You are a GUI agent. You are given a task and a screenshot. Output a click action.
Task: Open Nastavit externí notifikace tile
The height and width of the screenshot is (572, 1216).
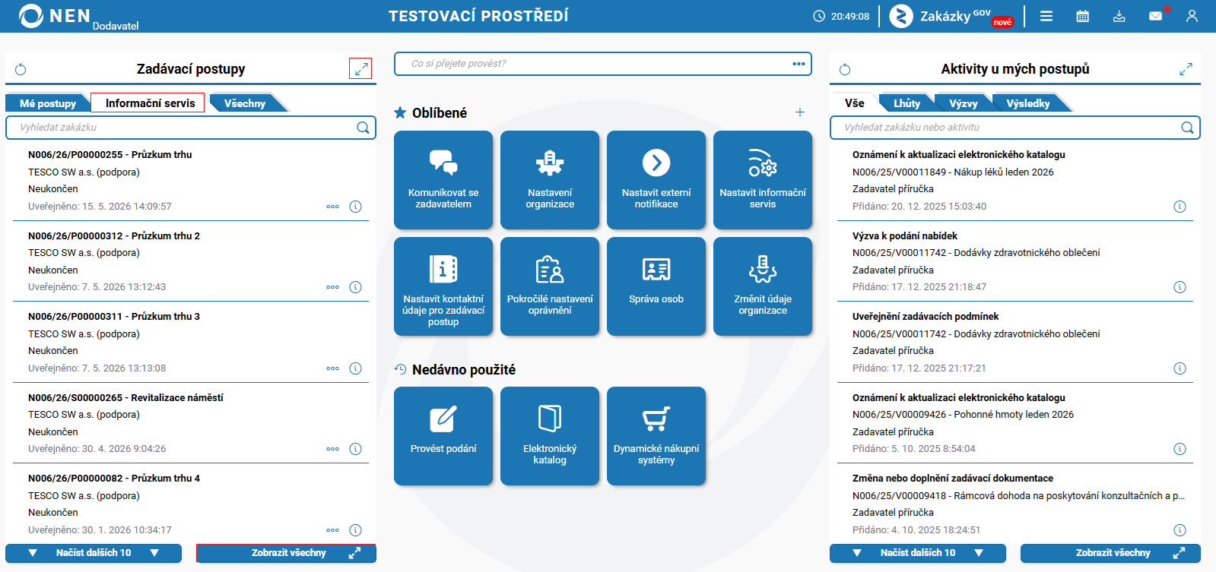(656, 180)
